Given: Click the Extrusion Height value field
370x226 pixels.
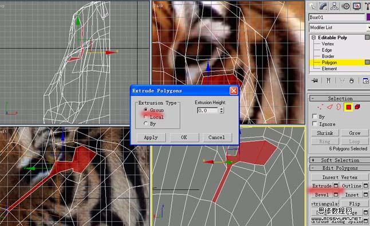Looking at the screenshot, I should tap(208, 110).
